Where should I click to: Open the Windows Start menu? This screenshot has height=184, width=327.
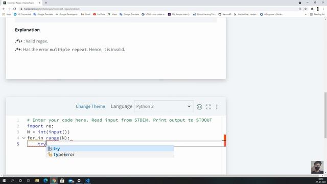(x=4, y=180)
